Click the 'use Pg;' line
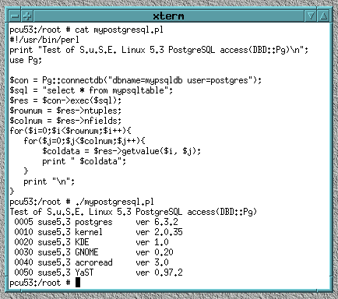Image resolution: width=338 pixels, height=299 pixels. (26, 60)
